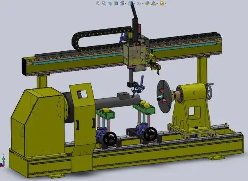Click the Zoom to Fit icon
This screenshot has height=181, width=248.
click(x=98, y=3)
